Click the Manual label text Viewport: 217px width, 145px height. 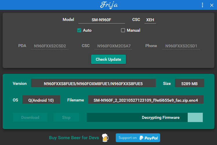[133, 30]
